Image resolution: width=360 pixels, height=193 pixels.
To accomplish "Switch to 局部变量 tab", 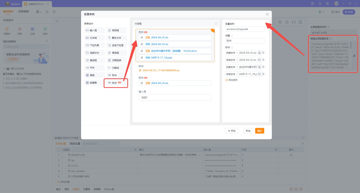I will [75, 144].
